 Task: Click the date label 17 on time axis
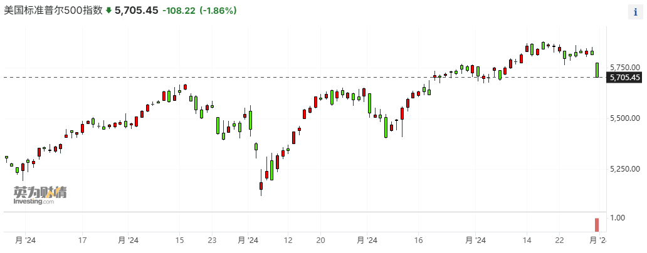[82, 240]
